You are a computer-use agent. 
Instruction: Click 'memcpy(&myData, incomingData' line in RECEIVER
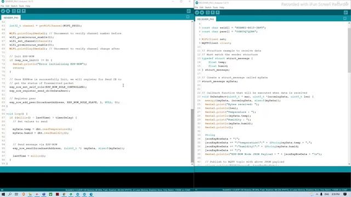tap(243, 101)
